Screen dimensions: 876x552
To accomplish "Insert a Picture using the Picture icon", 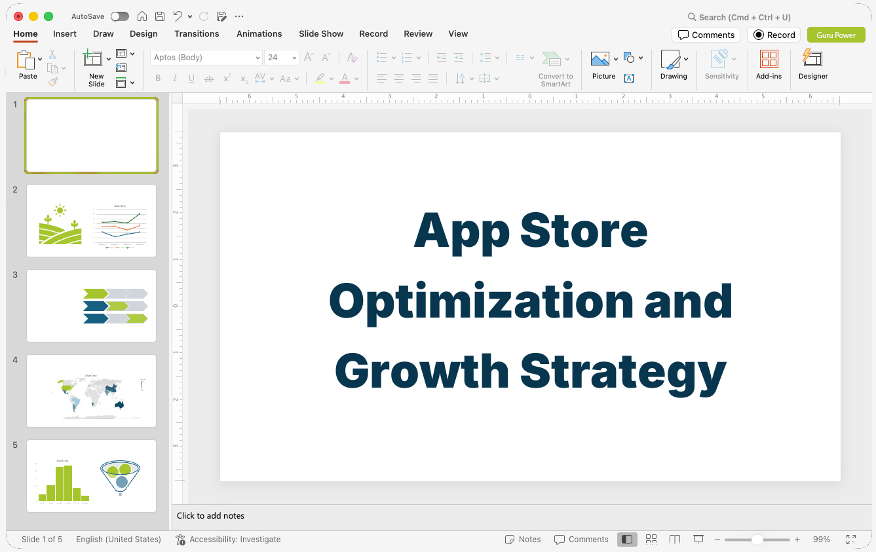I will pos(600,60).
